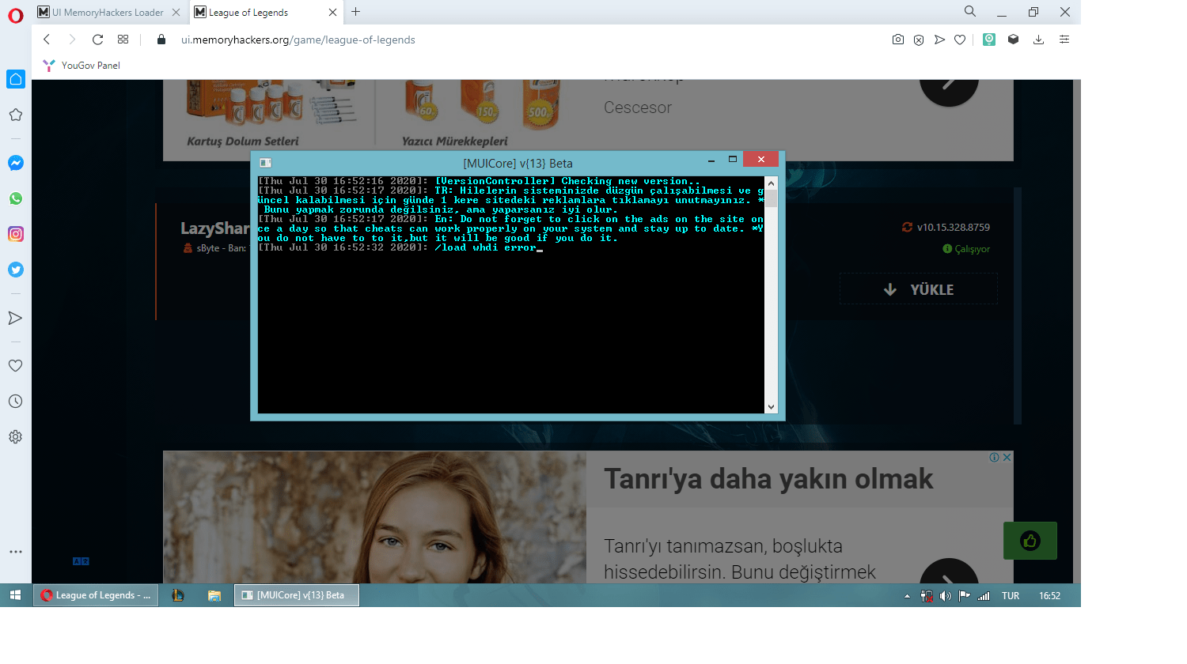The height and width of the screenshot is (664, 1187).
Task: Open Windows Start button
Action: pos(16,595)
